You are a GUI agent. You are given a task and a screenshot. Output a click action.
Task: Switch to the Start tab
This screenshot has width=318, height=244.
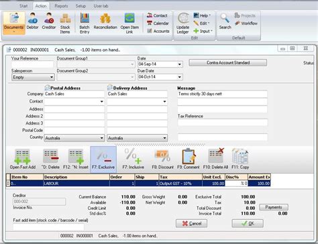tap(23, 6)
